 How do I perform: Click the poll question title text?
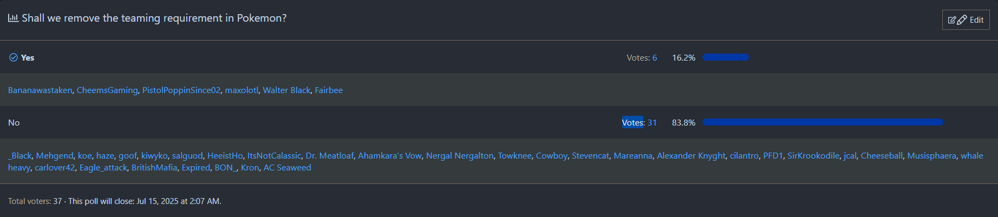pos(154,18)
